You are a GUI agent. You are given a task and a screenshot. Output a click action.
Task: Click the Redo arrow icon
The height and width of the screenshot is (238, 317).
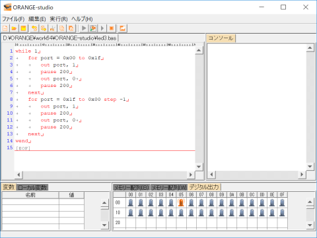44,28
